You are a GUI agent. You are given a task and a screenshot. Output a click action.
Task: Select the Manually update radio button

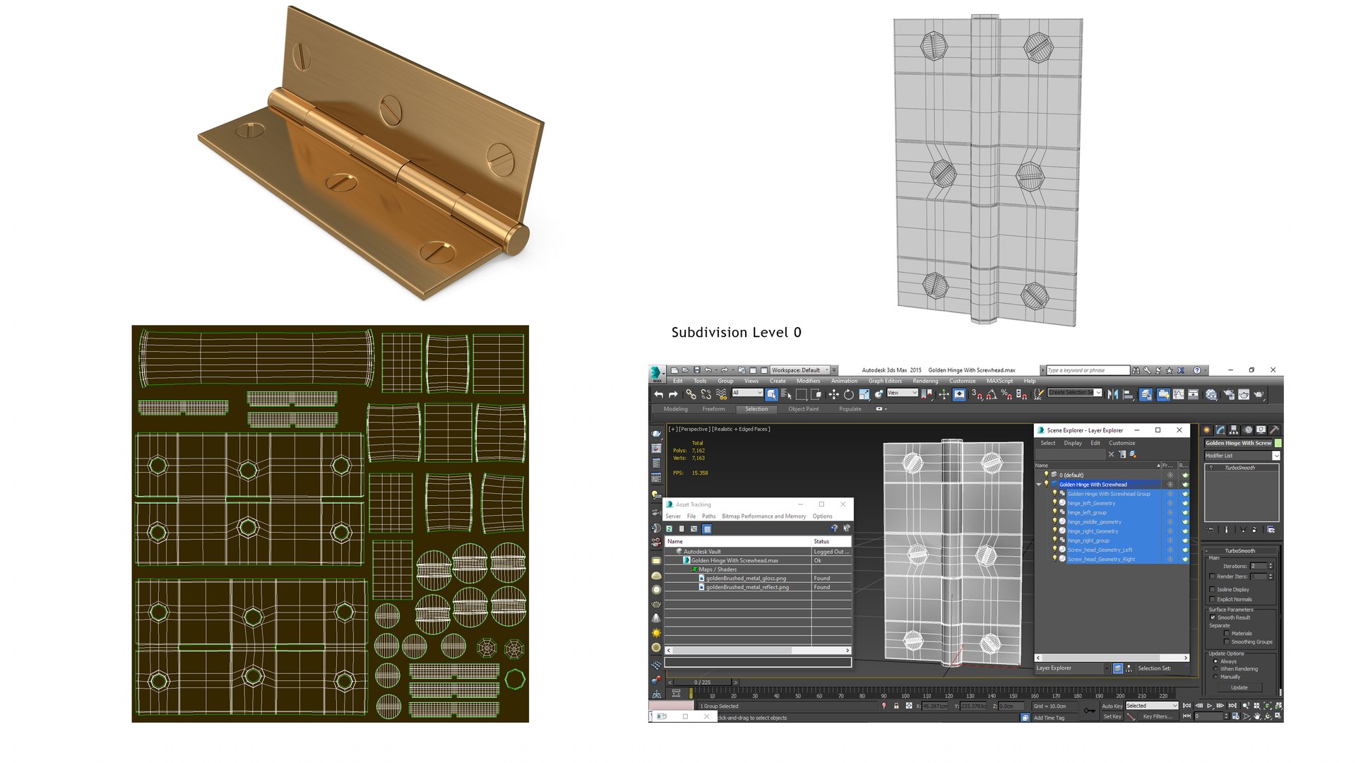1215,677
